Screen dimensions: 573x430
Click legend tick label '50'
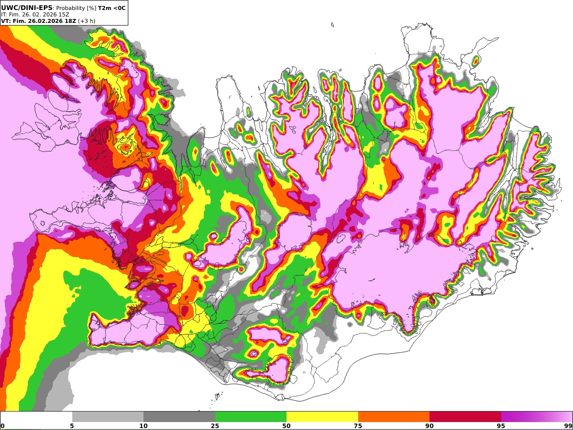[x=286, y=426]
